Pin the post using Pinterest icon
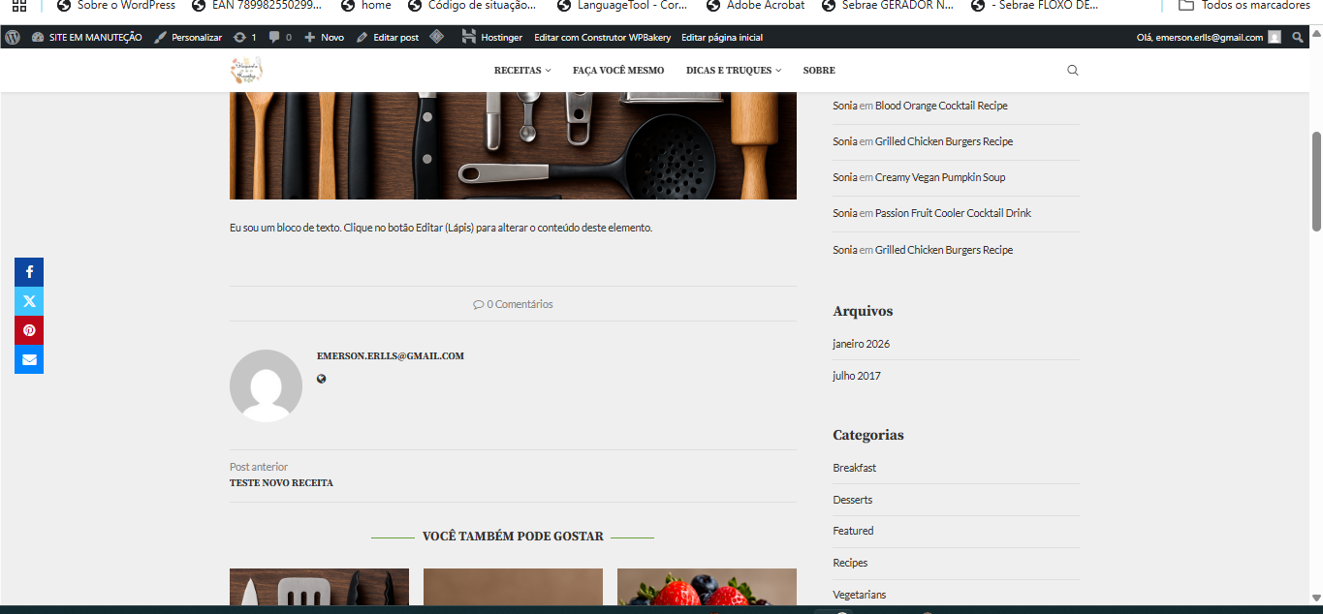1323x614 pixels. [x=29, y=330]
